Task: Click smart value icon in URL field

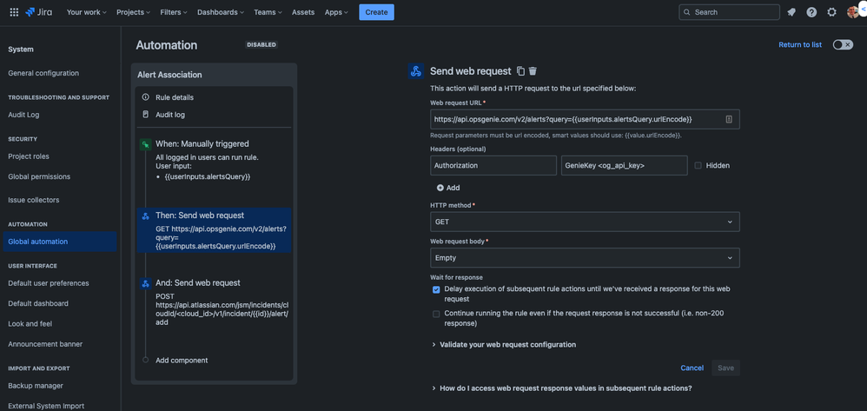Action: (x=729, y=119)
